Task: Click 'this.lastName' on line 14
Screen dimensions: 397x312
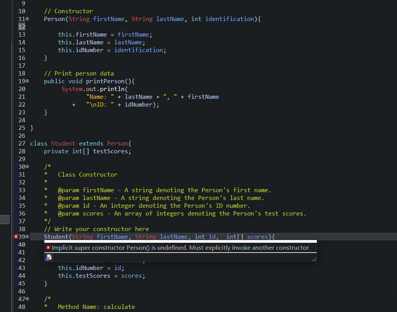Action: click(x=81, y=42)
